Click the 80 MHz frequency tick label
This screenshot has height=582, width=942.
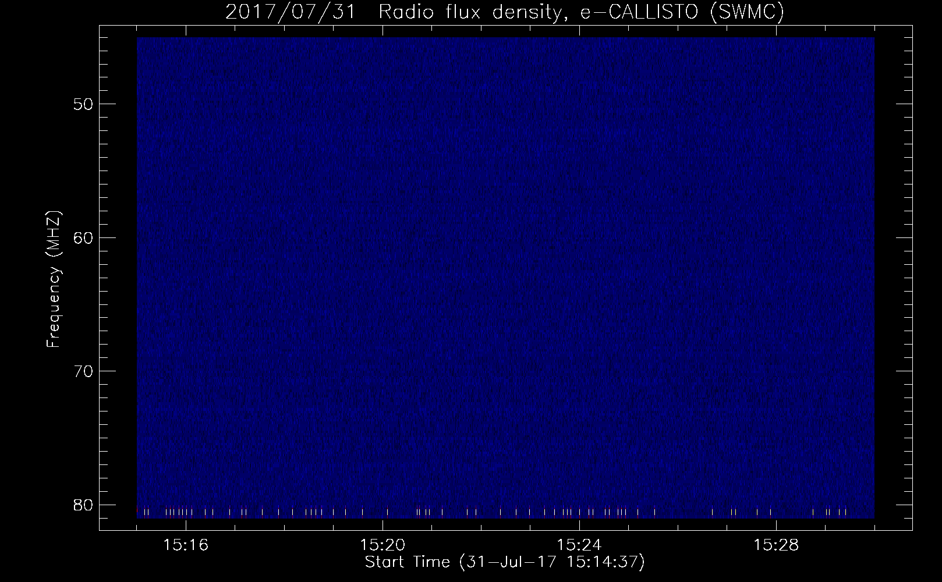(83, 504)
